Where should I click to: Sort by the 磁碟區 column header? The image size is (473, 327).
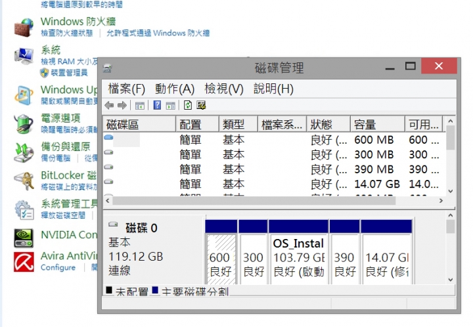139,124
